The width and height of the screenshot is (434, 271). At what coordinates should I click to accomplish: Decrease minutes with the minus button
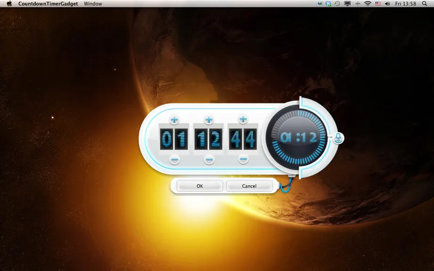209,159
